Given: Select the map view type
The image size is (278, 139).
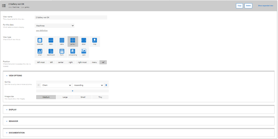Looking at the screenshot, I should coord(95,42).
